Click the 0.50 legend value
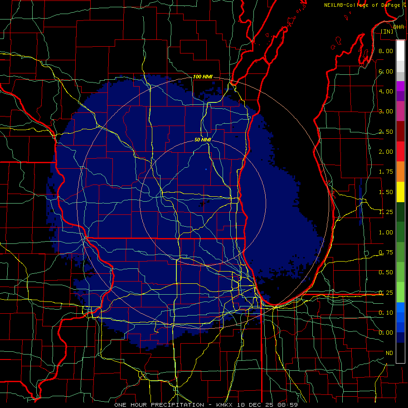This screenshot has width=408, height=408. 386,272
